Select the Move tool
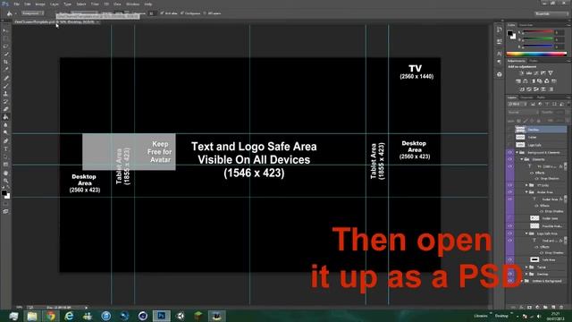 pos(5,30)
